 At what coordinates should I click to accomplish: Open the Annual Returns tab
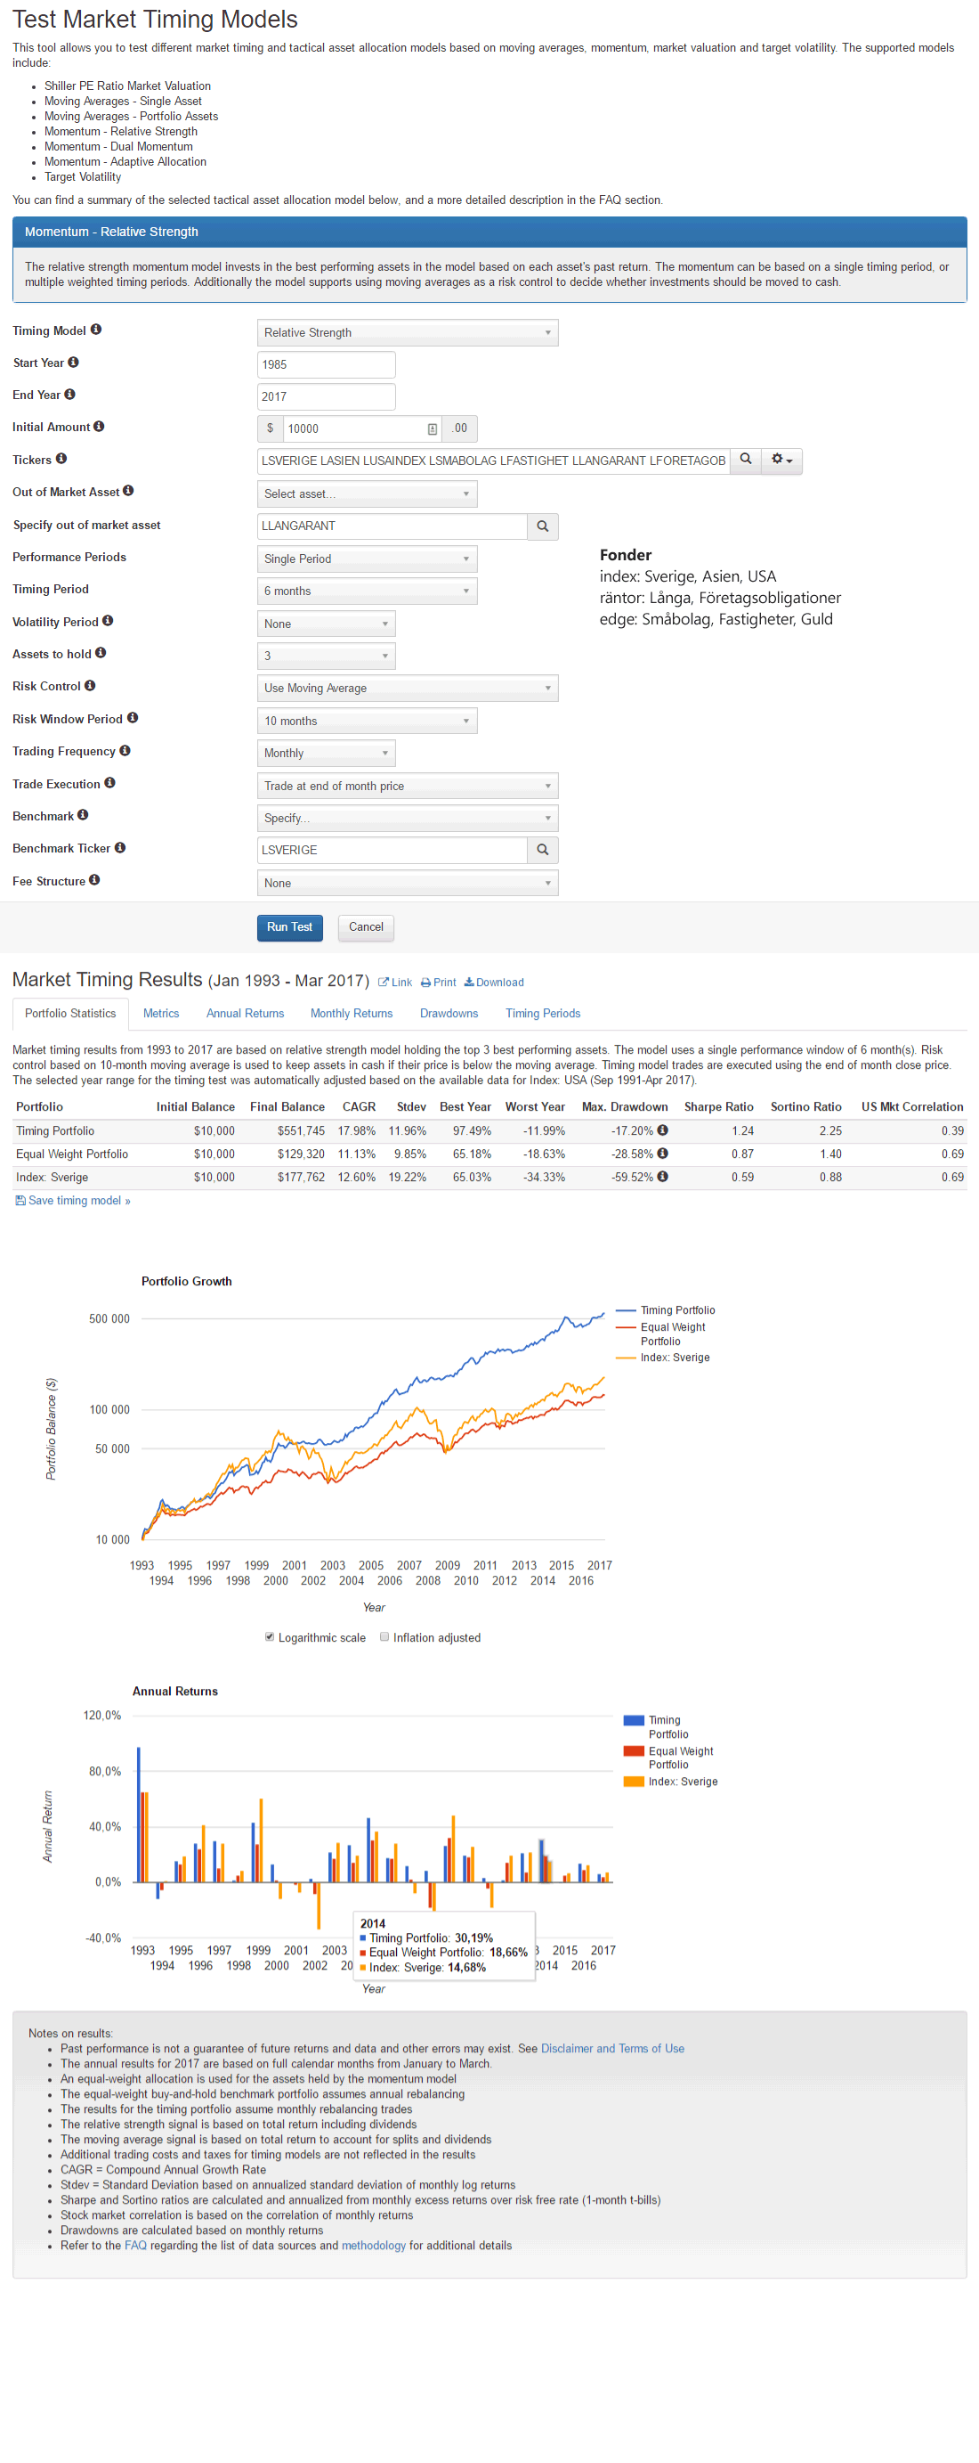tap(245, 1014)
